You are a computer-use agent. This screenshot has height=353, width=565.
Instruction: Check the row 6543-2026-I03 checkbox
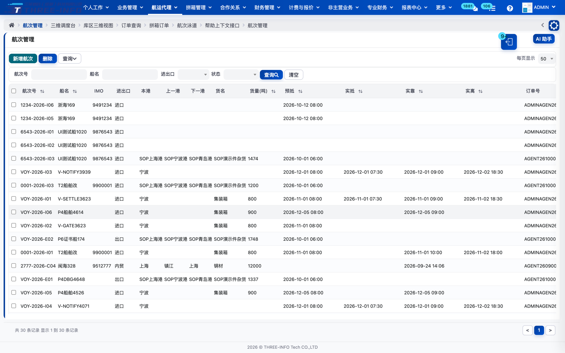(14, 158)
